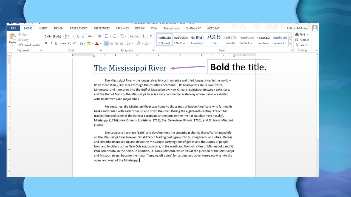
Task: Open the Paste options arrow
Action: tap(12, 46)
